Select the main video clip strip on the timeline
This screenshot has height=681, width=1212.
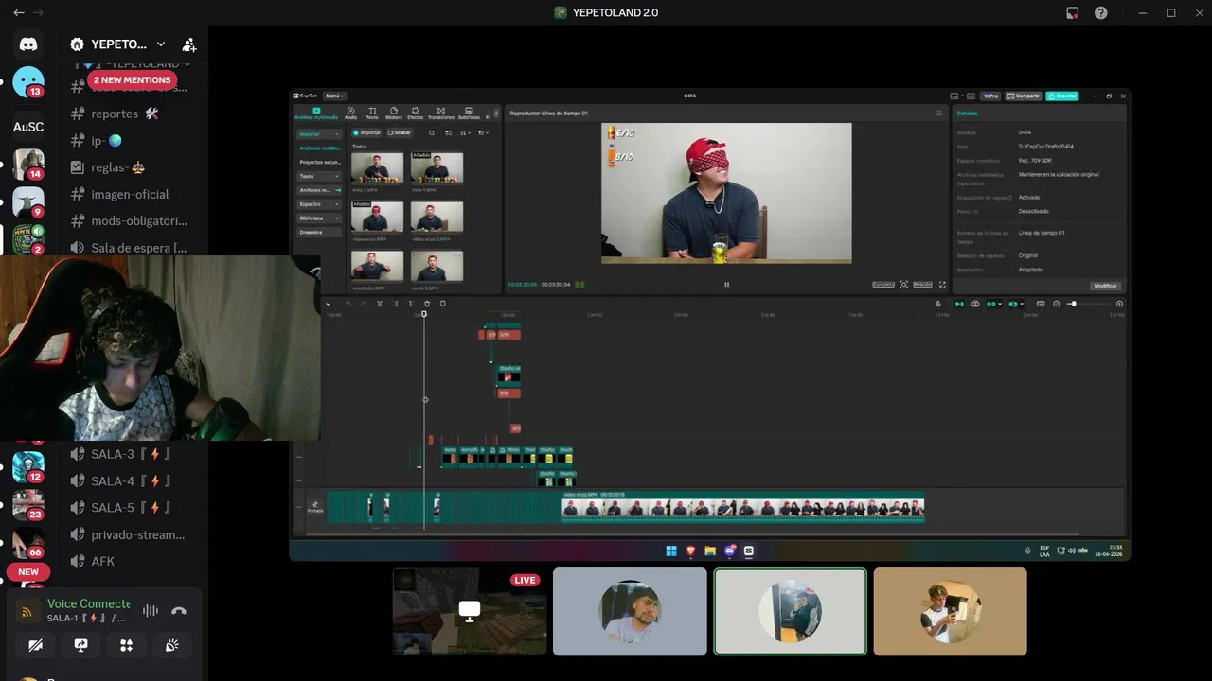coord(743,510)
